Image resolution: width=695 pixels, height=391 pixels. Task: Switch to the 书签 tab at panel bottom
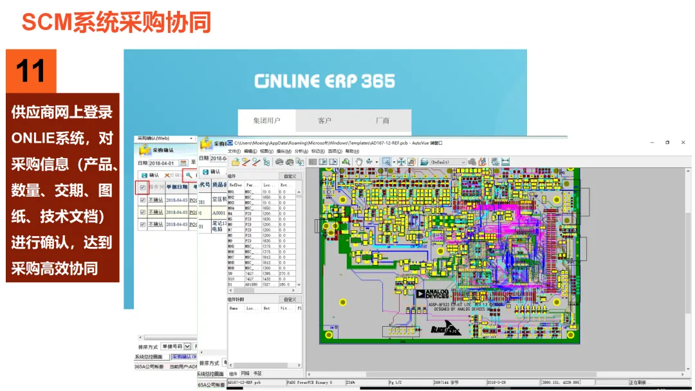[x=257, y=373]
